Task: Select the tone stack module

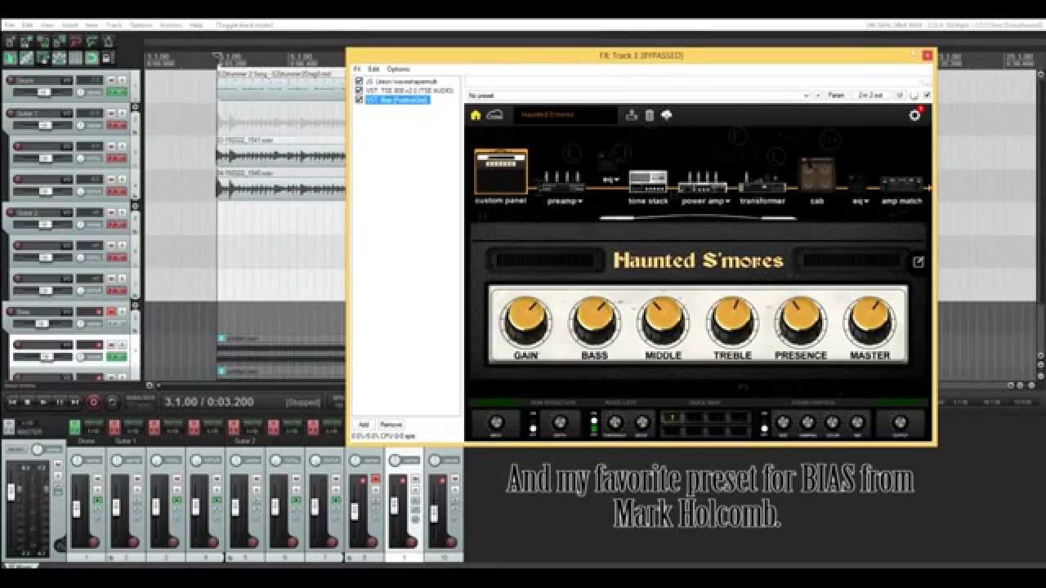Action: point(648,181)
